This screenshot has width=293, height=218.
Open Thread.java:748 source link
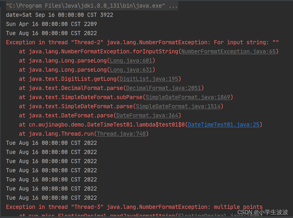pos(121,134)
